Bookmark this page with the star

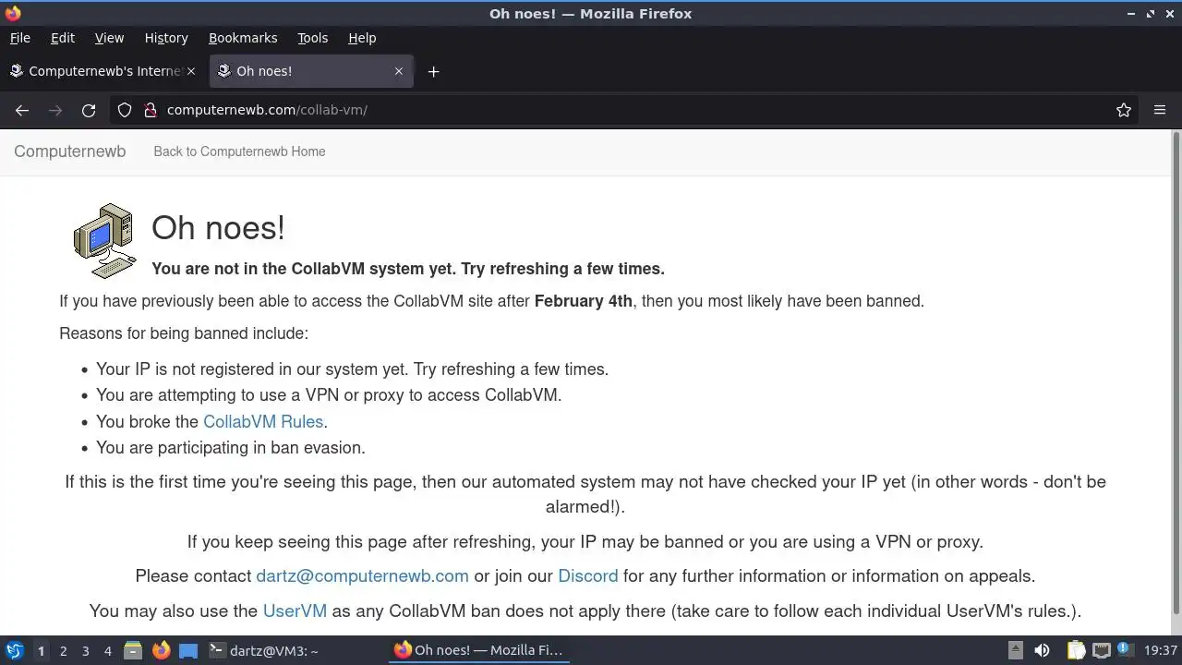[x=1124, y=110]
